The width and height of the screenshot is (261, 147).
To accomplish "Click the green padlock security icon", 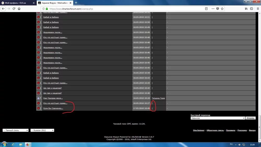I will pyautogui.click(x=47, y=9).
